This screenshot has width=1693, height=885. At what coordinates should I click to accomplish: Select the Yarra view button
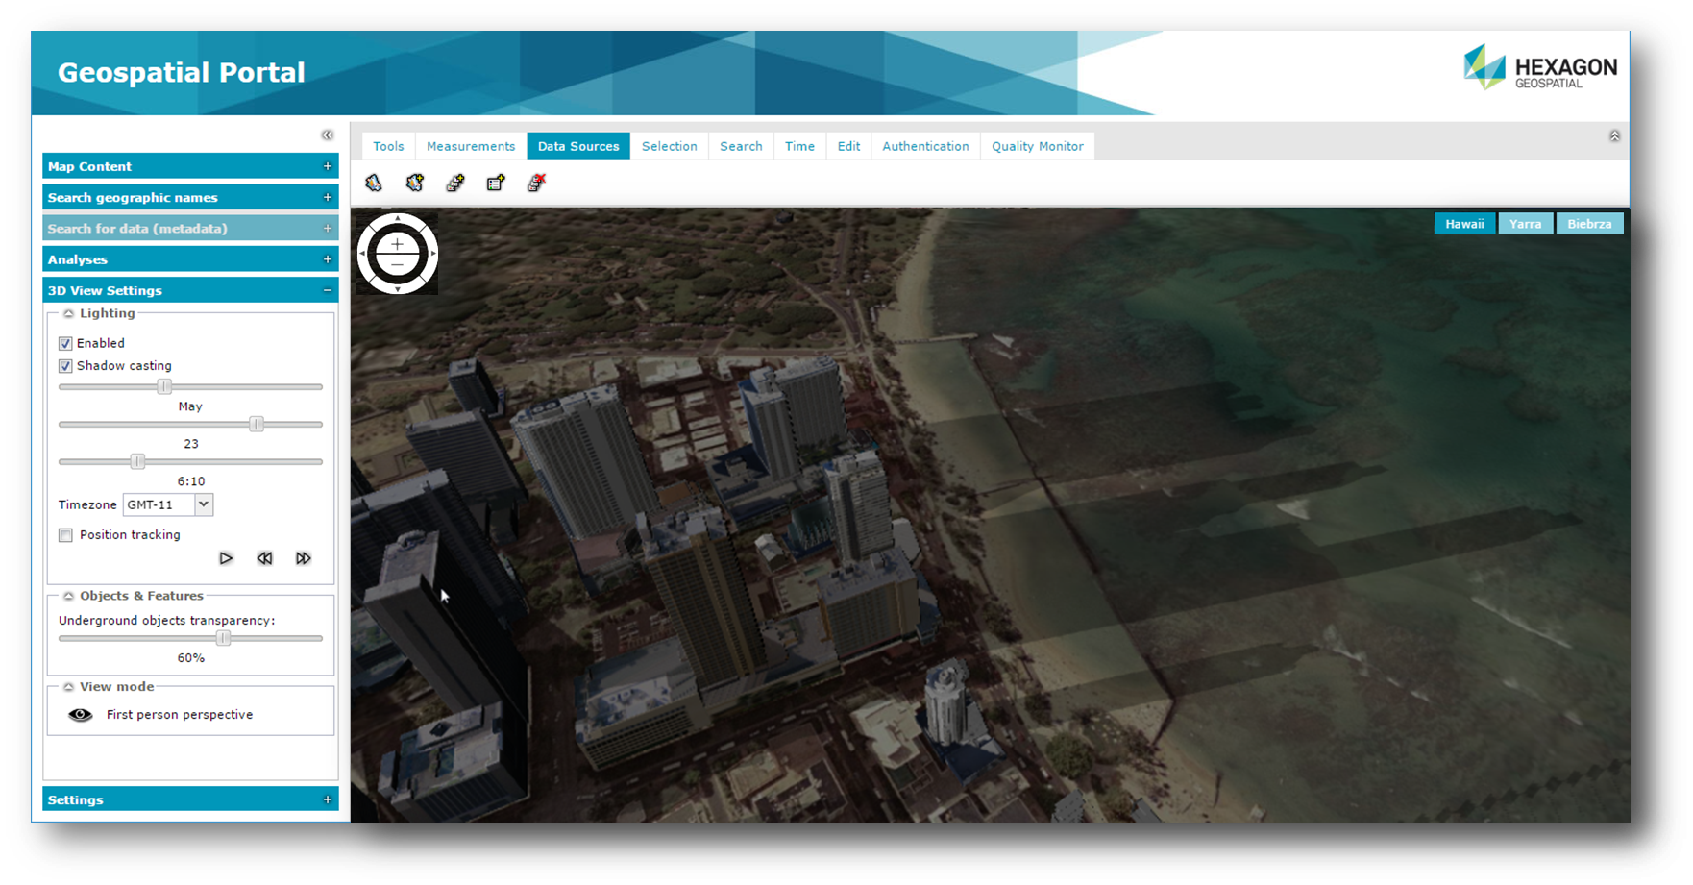point(1526,223)
